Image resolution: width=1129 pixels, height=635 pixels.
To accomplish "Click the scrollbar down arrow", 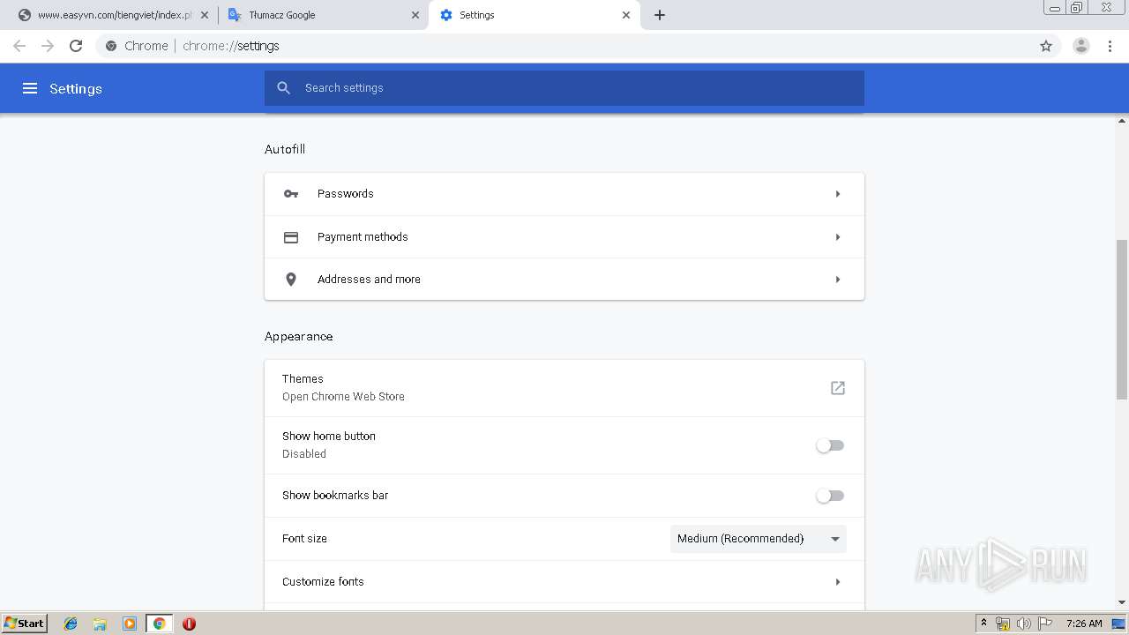I will pos(1122,602).
